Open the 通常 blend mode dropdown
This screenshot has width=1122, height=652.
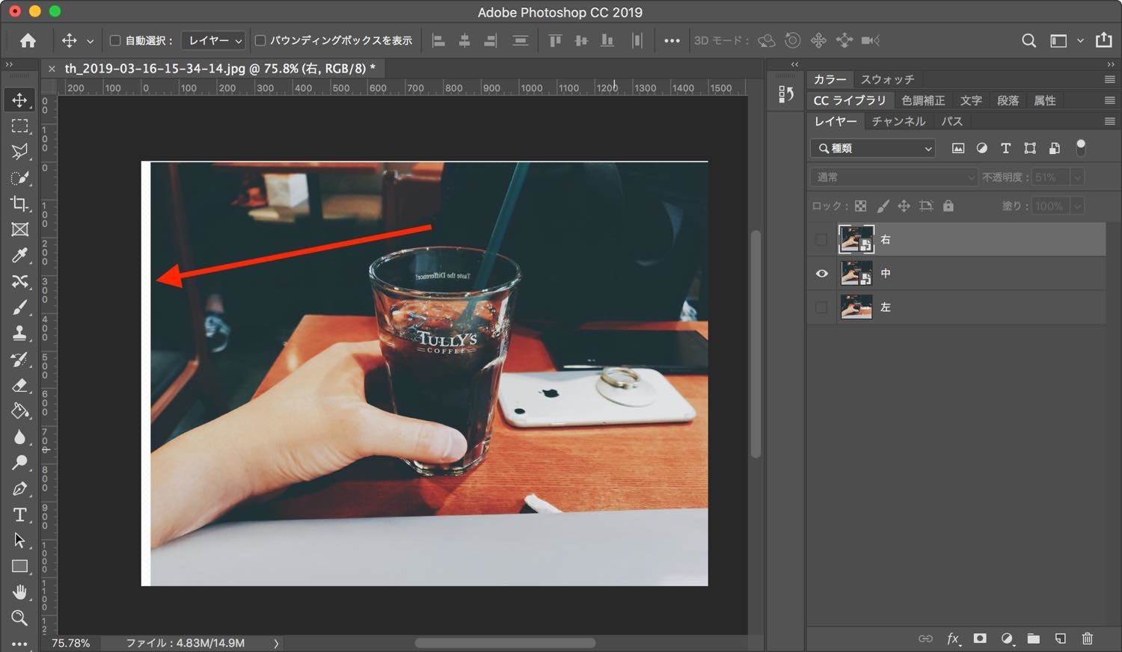tap(893, 177)
